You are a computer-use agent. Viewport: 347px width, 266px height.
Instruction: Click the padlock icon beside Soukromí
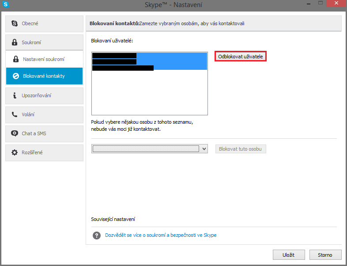[15, 42]
